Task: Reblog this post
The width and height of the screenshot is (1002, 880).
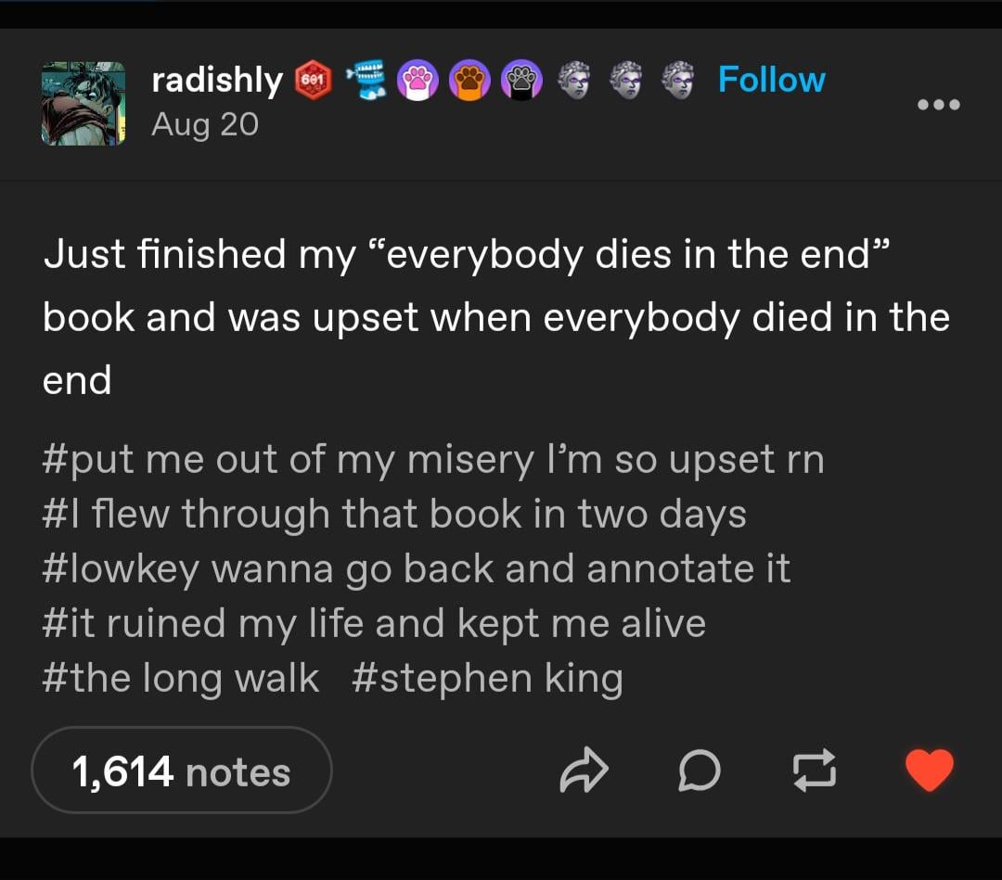Action: tap(813, 772)
